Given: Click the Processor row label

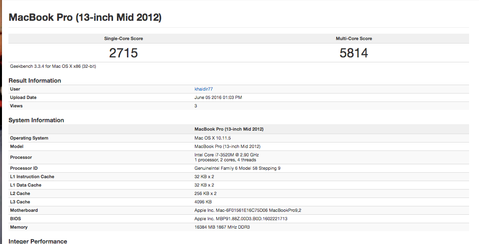Looking at the screenshot, I should click(x=21, y=157).
